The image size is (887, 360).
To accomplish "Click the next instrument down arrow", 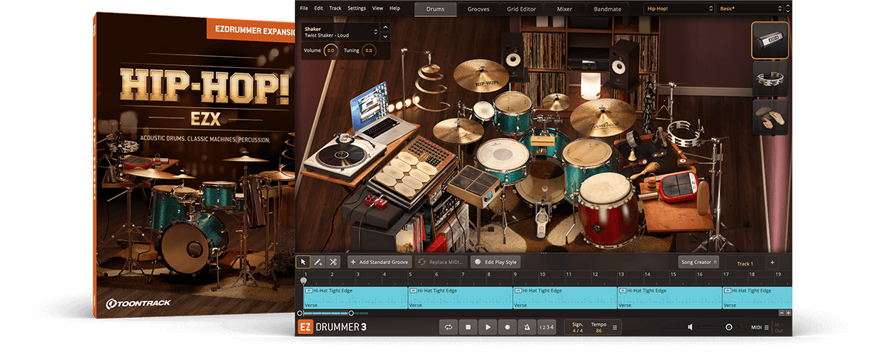I will [384, 35].
